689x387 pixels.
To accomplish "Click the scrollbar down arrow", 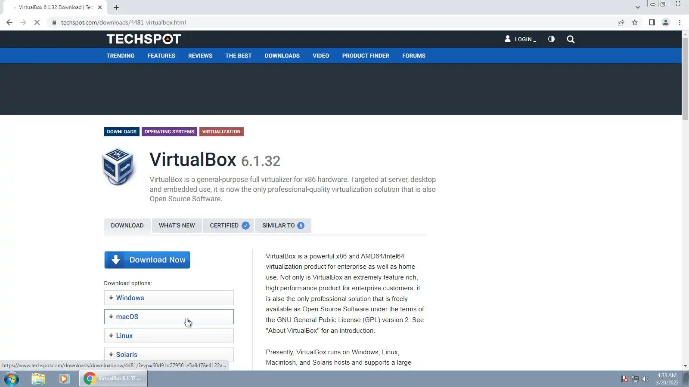I will 685,366.
